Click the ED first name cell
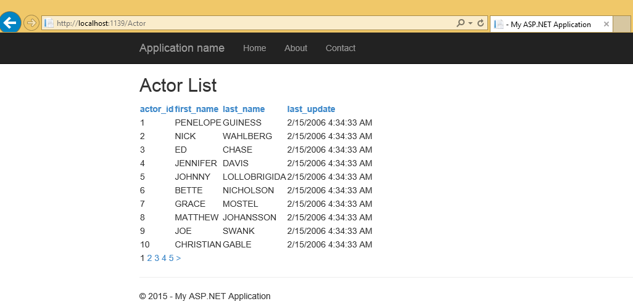This screenshot has width=633, height=301. coord(181,150)
